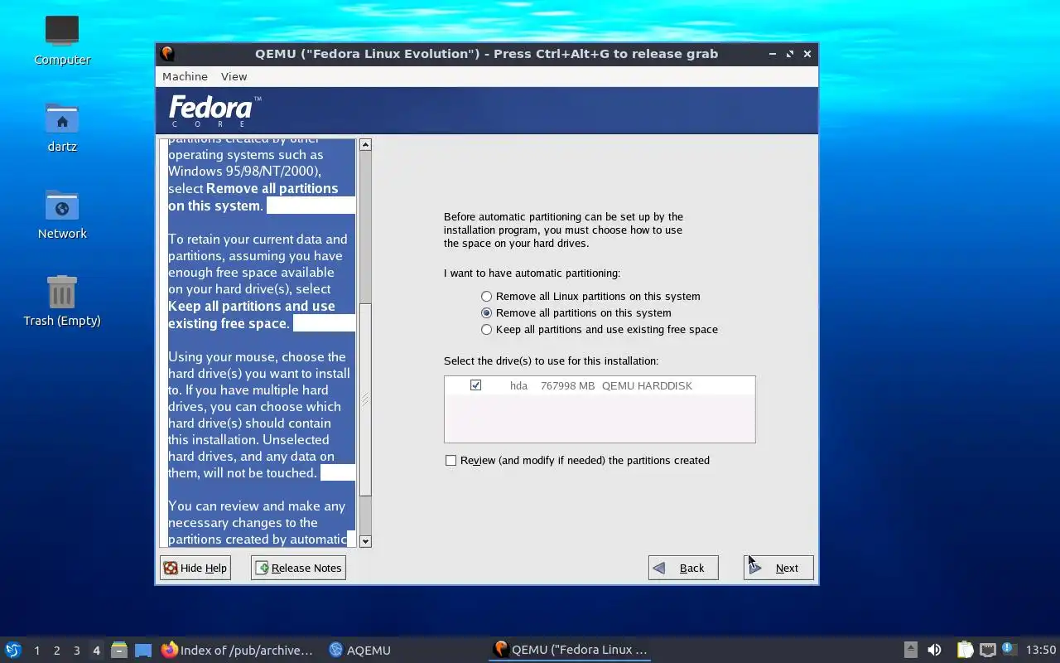Switch to Firefox Index of /pub/archive window
The image size is (1060, 663).
pos(238,650)
